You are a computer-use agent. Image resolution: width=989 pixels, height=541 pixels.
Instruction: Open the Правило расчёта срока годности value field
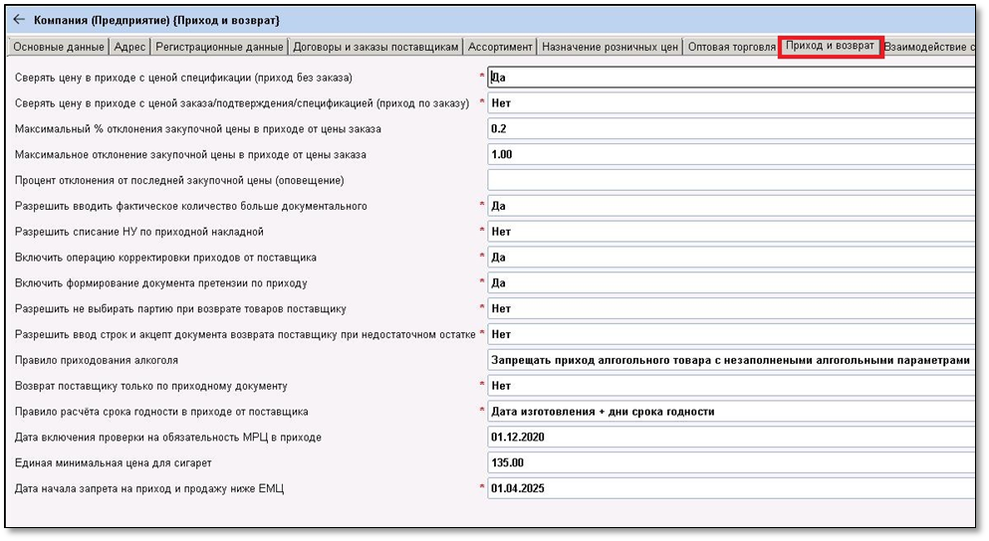tap(730, 412)
